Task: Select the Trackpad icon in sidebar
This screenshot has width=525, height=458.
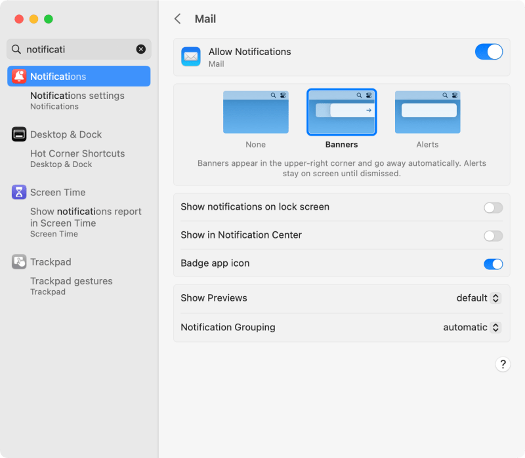Action: [x=19, y=261]
